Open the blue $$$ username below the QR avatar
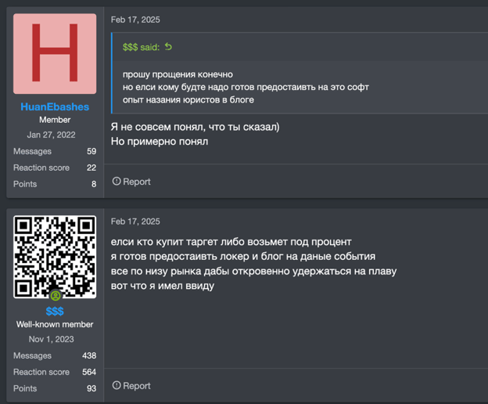The width and height of the screenshot is (488, 404). [x=55, y=311]
